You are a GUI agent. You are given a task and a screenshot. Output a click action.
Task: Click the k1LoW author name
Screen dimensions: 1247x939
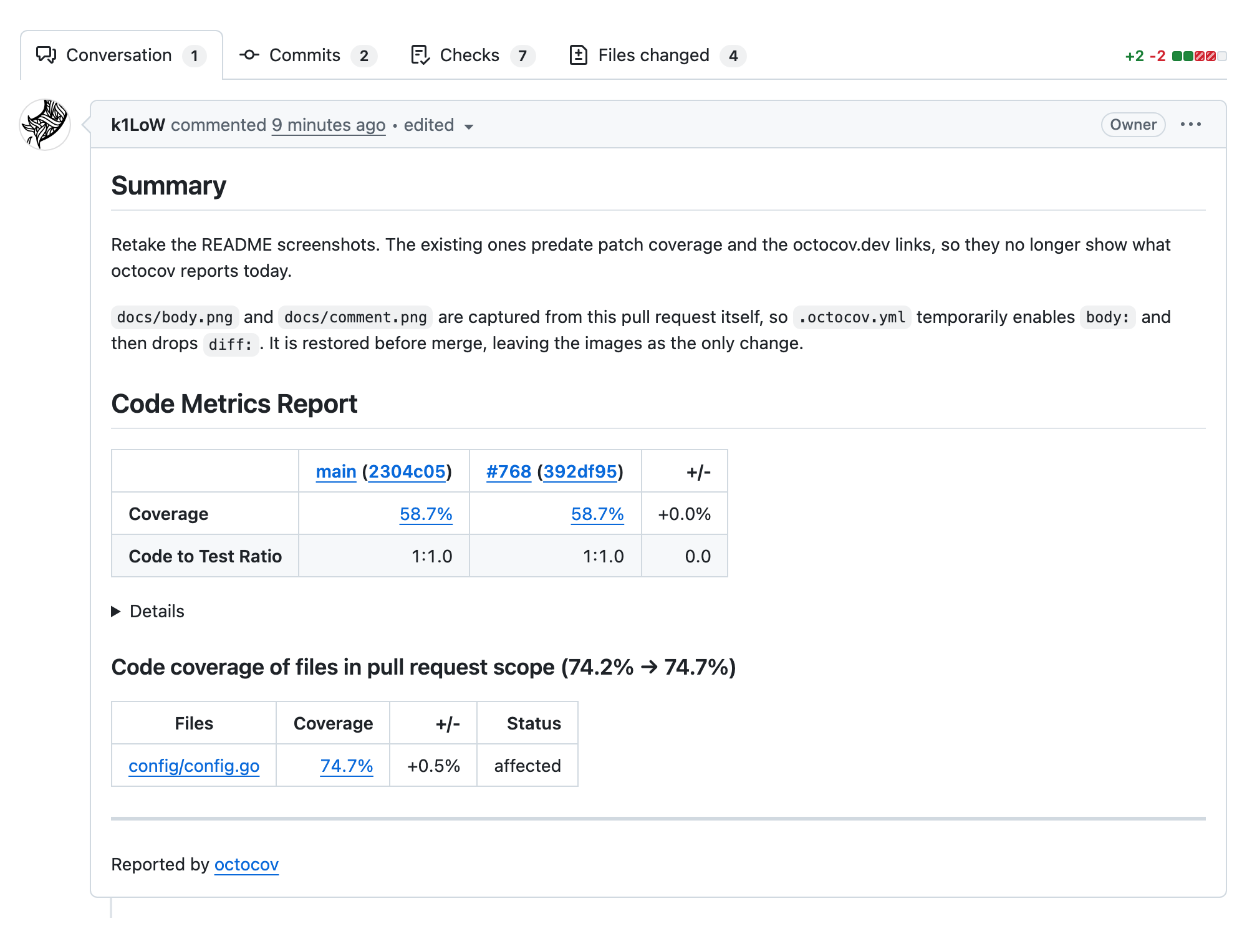pos(138,125)
